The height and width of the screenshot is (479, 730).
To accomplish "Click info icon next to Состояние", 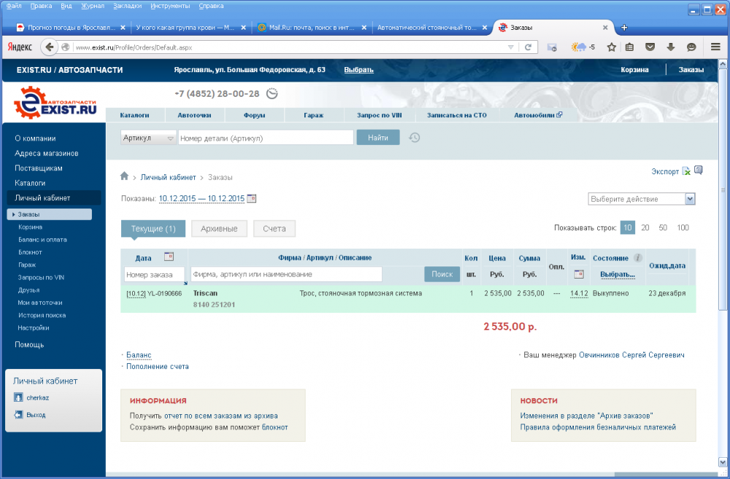I will coord(638,257).
